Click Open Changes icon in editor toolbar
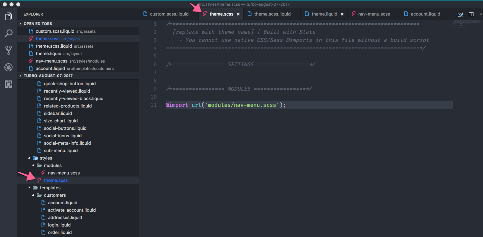Image resolution: width=483 pixels, height=237 pixels. click(460, 14)
